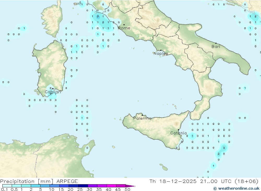
Task: Select the 0.1–0.5 mm legend color
Action: [7, 186]
